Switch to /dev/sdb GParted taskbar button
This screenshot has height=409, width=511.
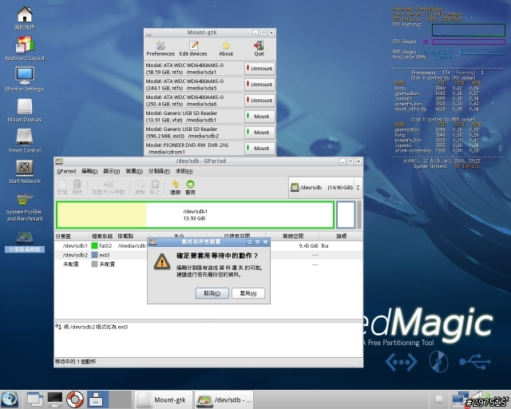[x=224, y=400]
